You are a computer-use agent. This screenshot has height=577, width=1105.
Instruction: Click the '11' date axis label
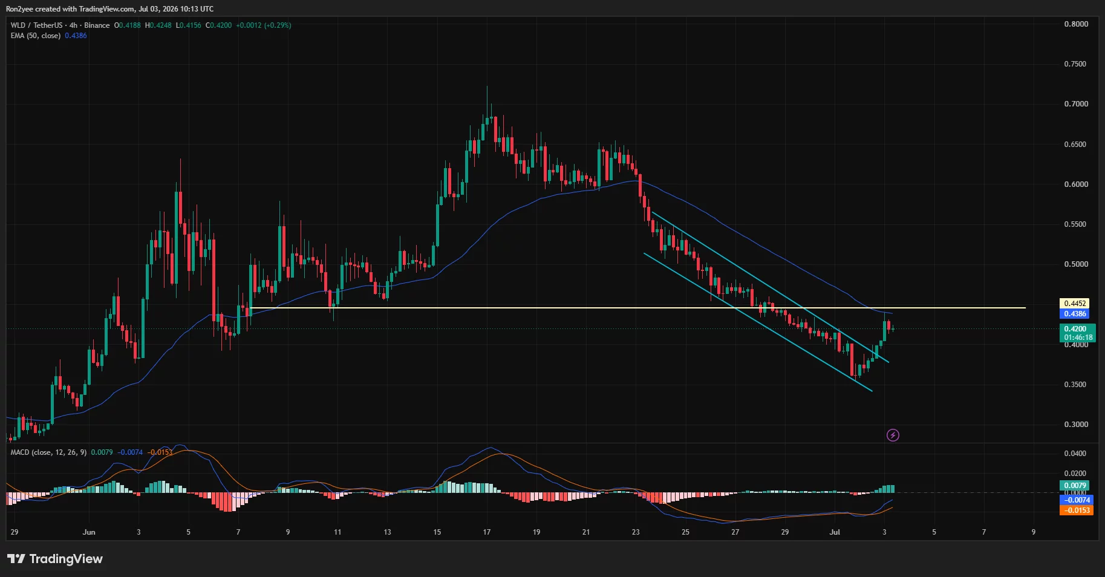point(337,532)
